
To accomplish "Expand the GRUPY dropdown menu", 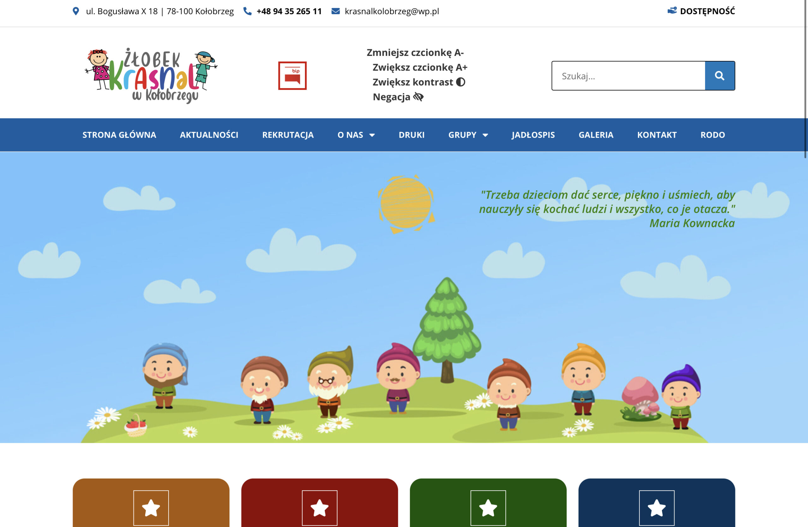I will click(x=468, y=135).
